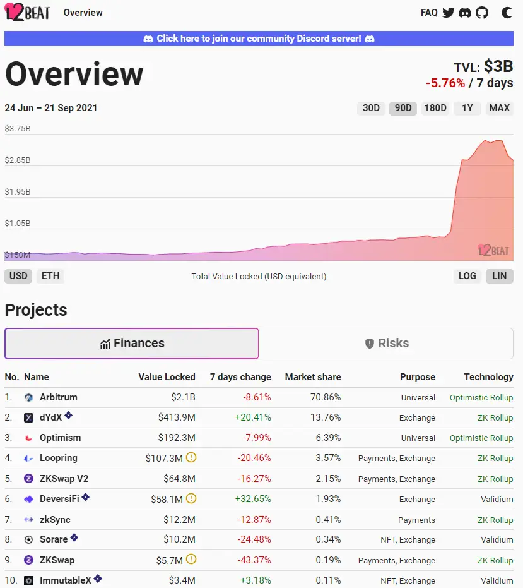
Task: Select the 30D chart range
Action: 371,108
